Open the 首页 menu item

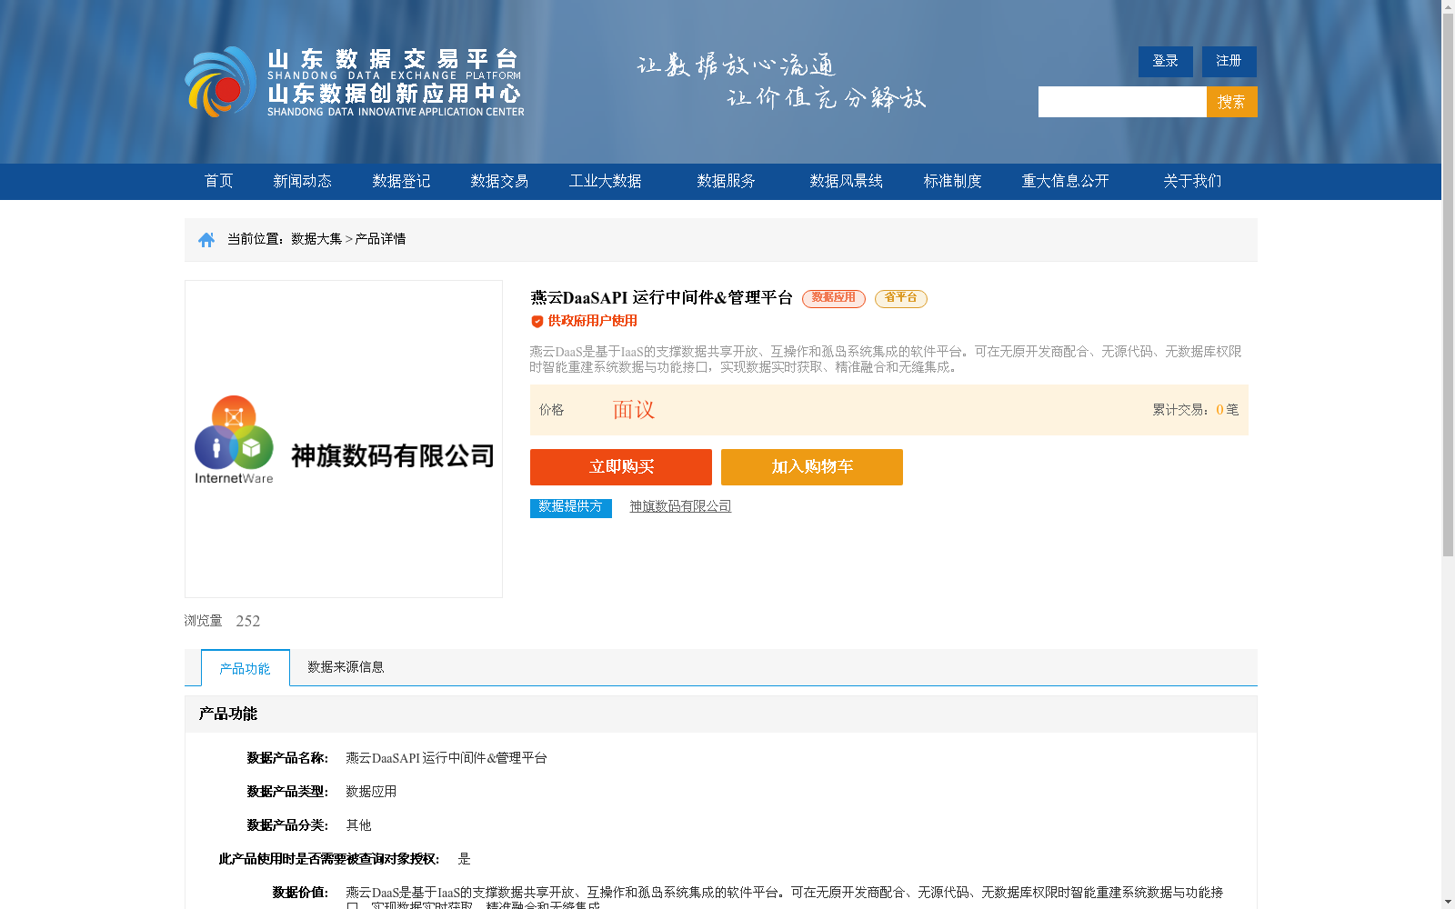[218, 181]
